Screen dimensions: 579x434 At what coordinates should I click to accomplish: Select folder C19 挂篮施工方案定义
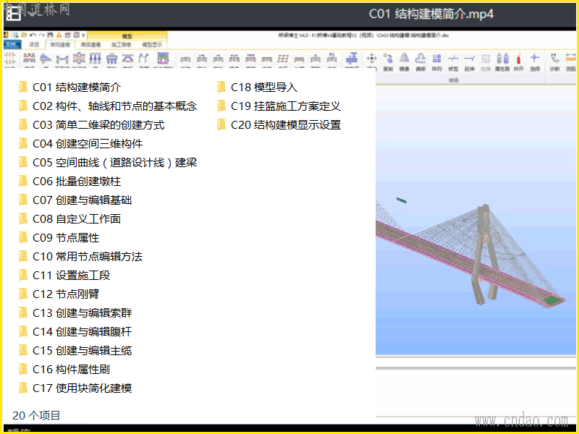(x=279, y=106)
